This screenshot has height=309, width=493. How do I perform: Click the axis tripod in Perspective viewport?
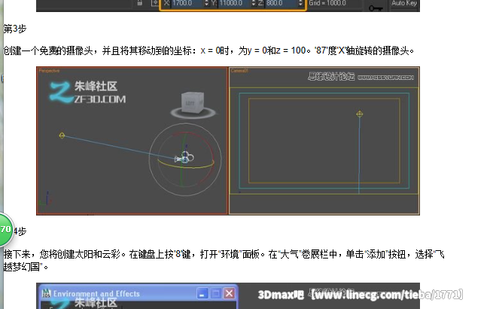coord(45,199)
